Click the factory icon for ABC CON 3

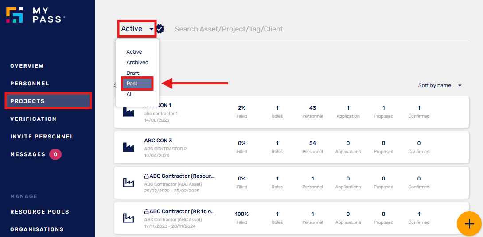[129, 147]
